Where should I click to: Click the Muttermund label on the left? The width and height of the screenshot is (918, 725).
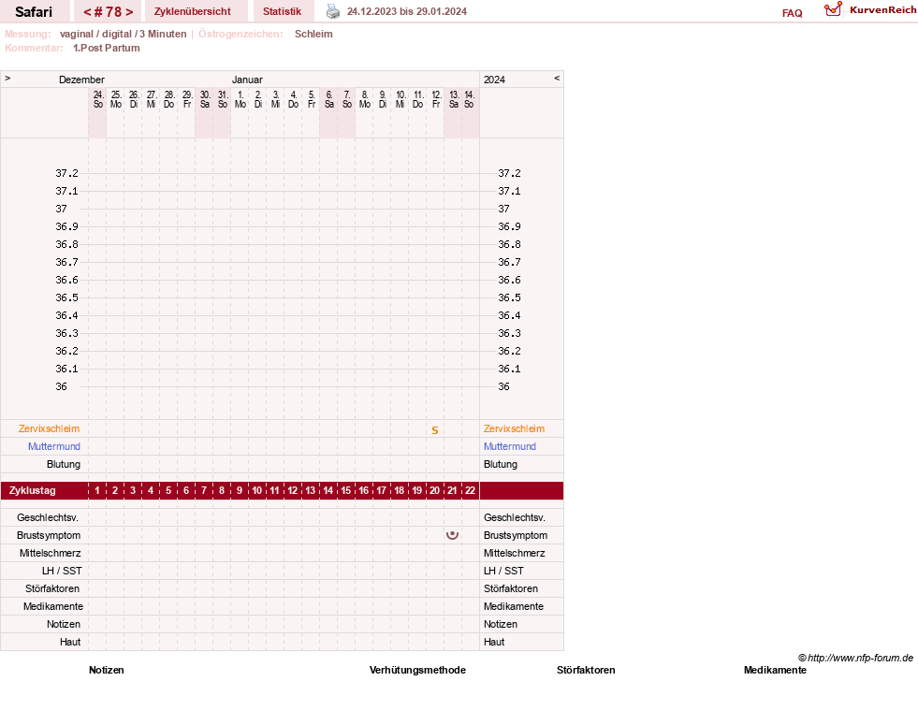pyautogui.click(x=54, y=446)
